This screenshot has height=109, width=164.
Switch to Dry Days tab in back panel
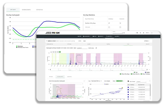click(13, 10)
